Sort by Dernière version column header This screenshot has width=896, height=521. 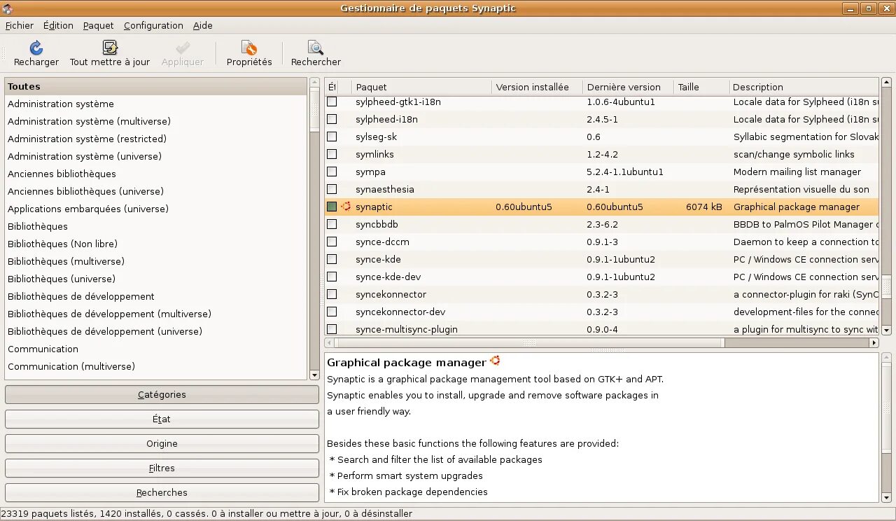pos(628,87)
